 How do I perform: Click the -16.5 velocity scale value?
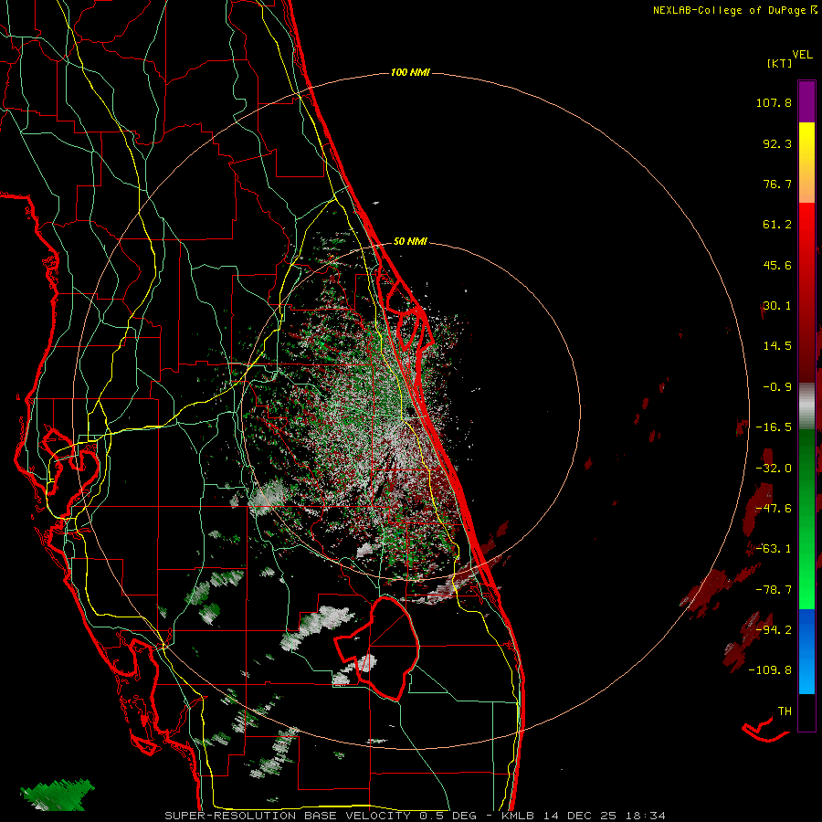774,427
